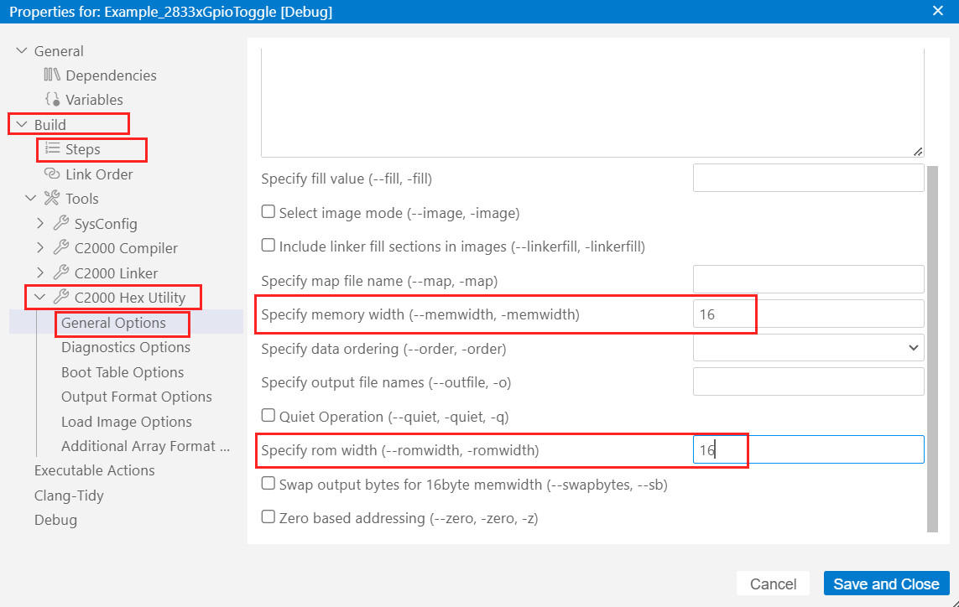Screen dimensions: 959x607
Task: Click Save and Close button
Action: click(x=886, y=584)
